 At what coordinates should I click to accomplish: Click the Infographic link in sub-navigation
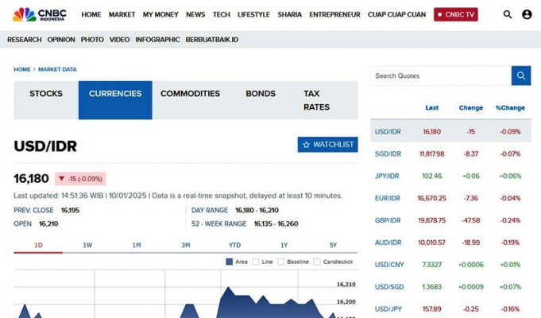pos(157,39)
